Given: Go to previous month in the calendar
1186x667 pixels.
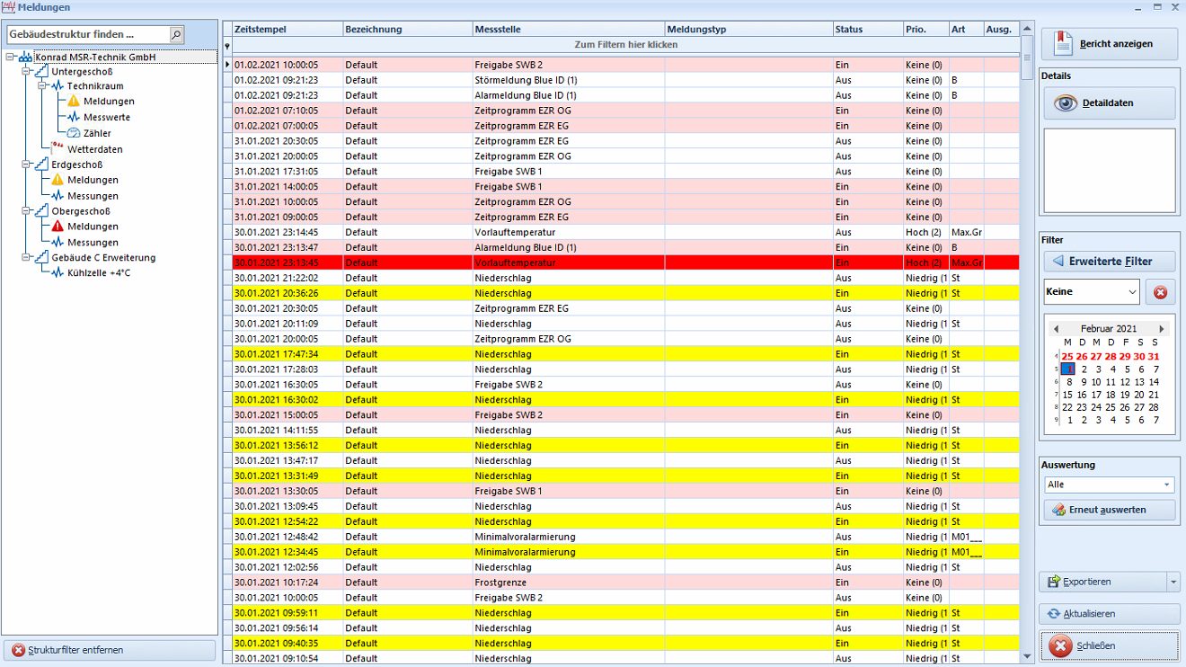Looking at the screenshot, I should pos(1056,329).
